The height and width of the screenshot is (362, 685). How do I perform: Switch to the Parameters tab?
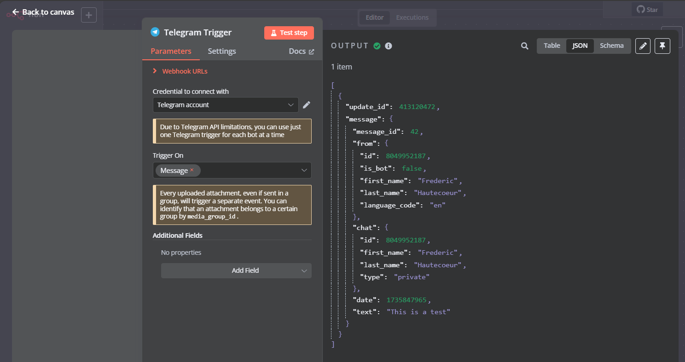(x=171, y=51)
